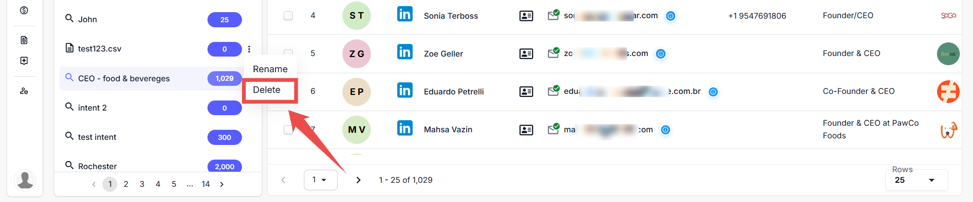Open the "test intent" saved search list

[97, 137]
